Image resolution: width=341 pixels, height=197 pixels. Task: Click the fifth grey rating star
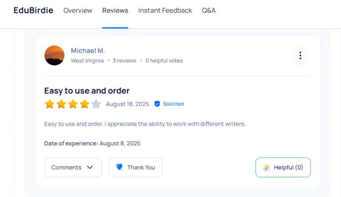point(96,104)
